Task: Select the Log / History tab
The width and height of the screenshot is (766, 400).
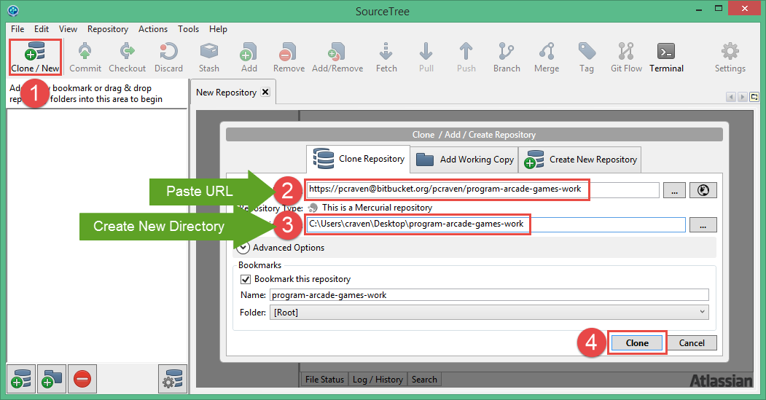Action: (378, 380)
